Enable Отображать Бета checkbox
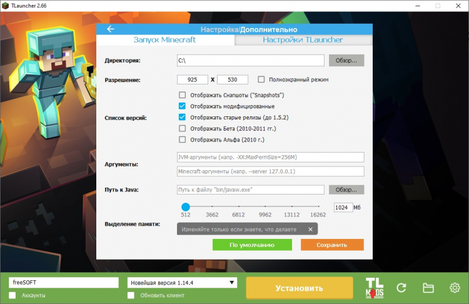 click(182, 128)
